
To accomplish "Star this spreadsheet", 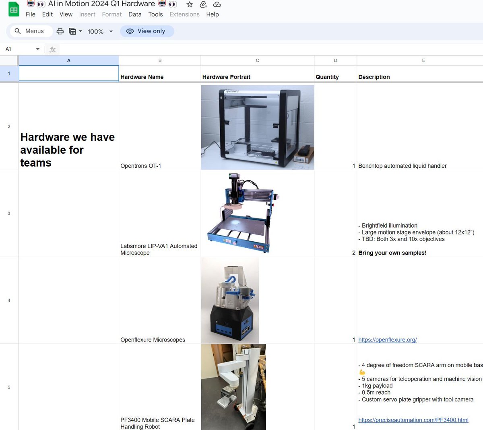I will [x=190, y=4].
